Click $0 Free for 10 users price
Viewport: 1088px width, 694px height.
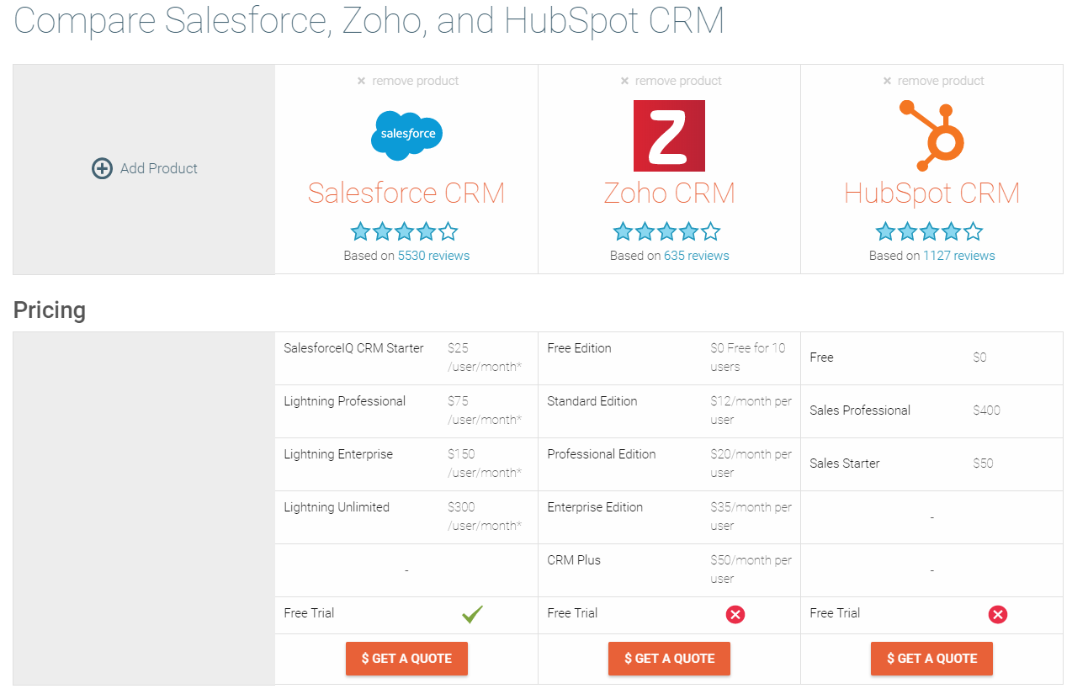pyautogui.click(x=747, y=358)
